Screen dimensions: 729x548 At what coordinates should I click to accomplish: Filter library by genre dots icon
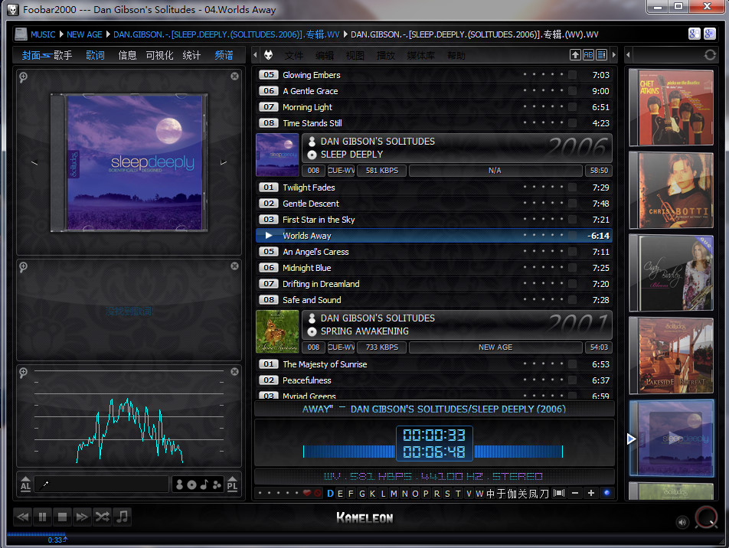point(217,484)
